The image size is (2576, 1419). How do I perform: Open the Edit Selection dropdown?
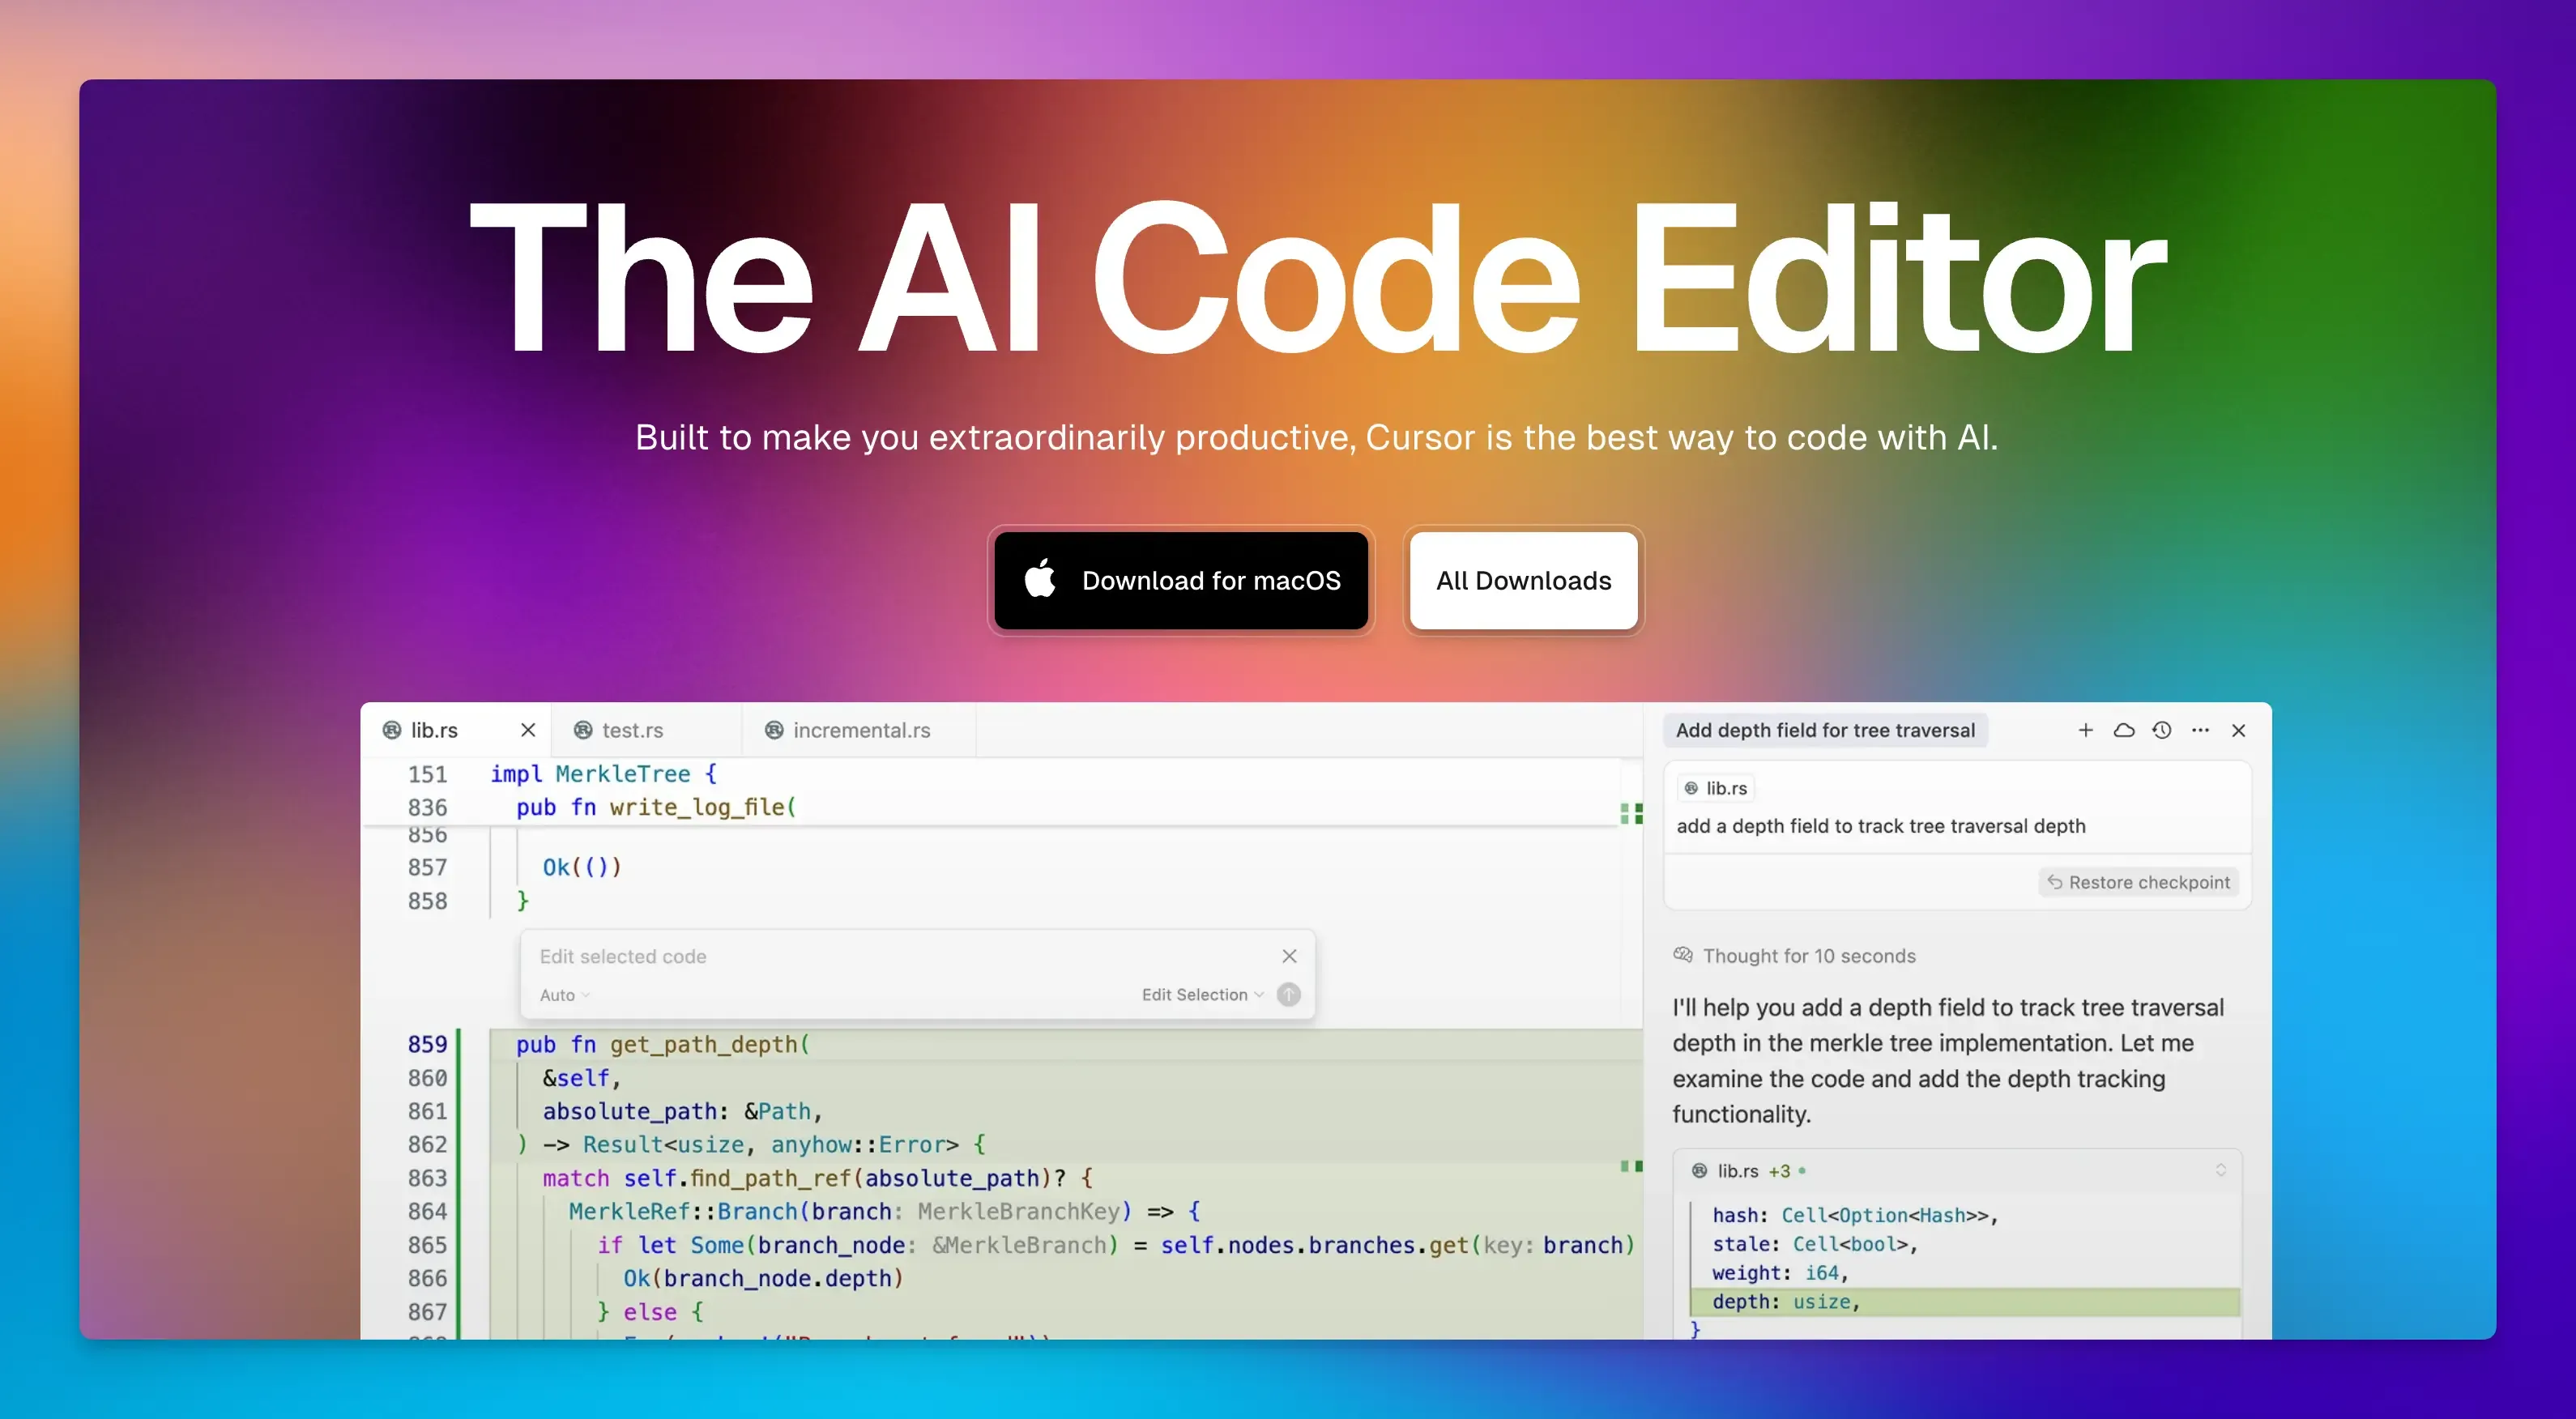coord(1203,995)
